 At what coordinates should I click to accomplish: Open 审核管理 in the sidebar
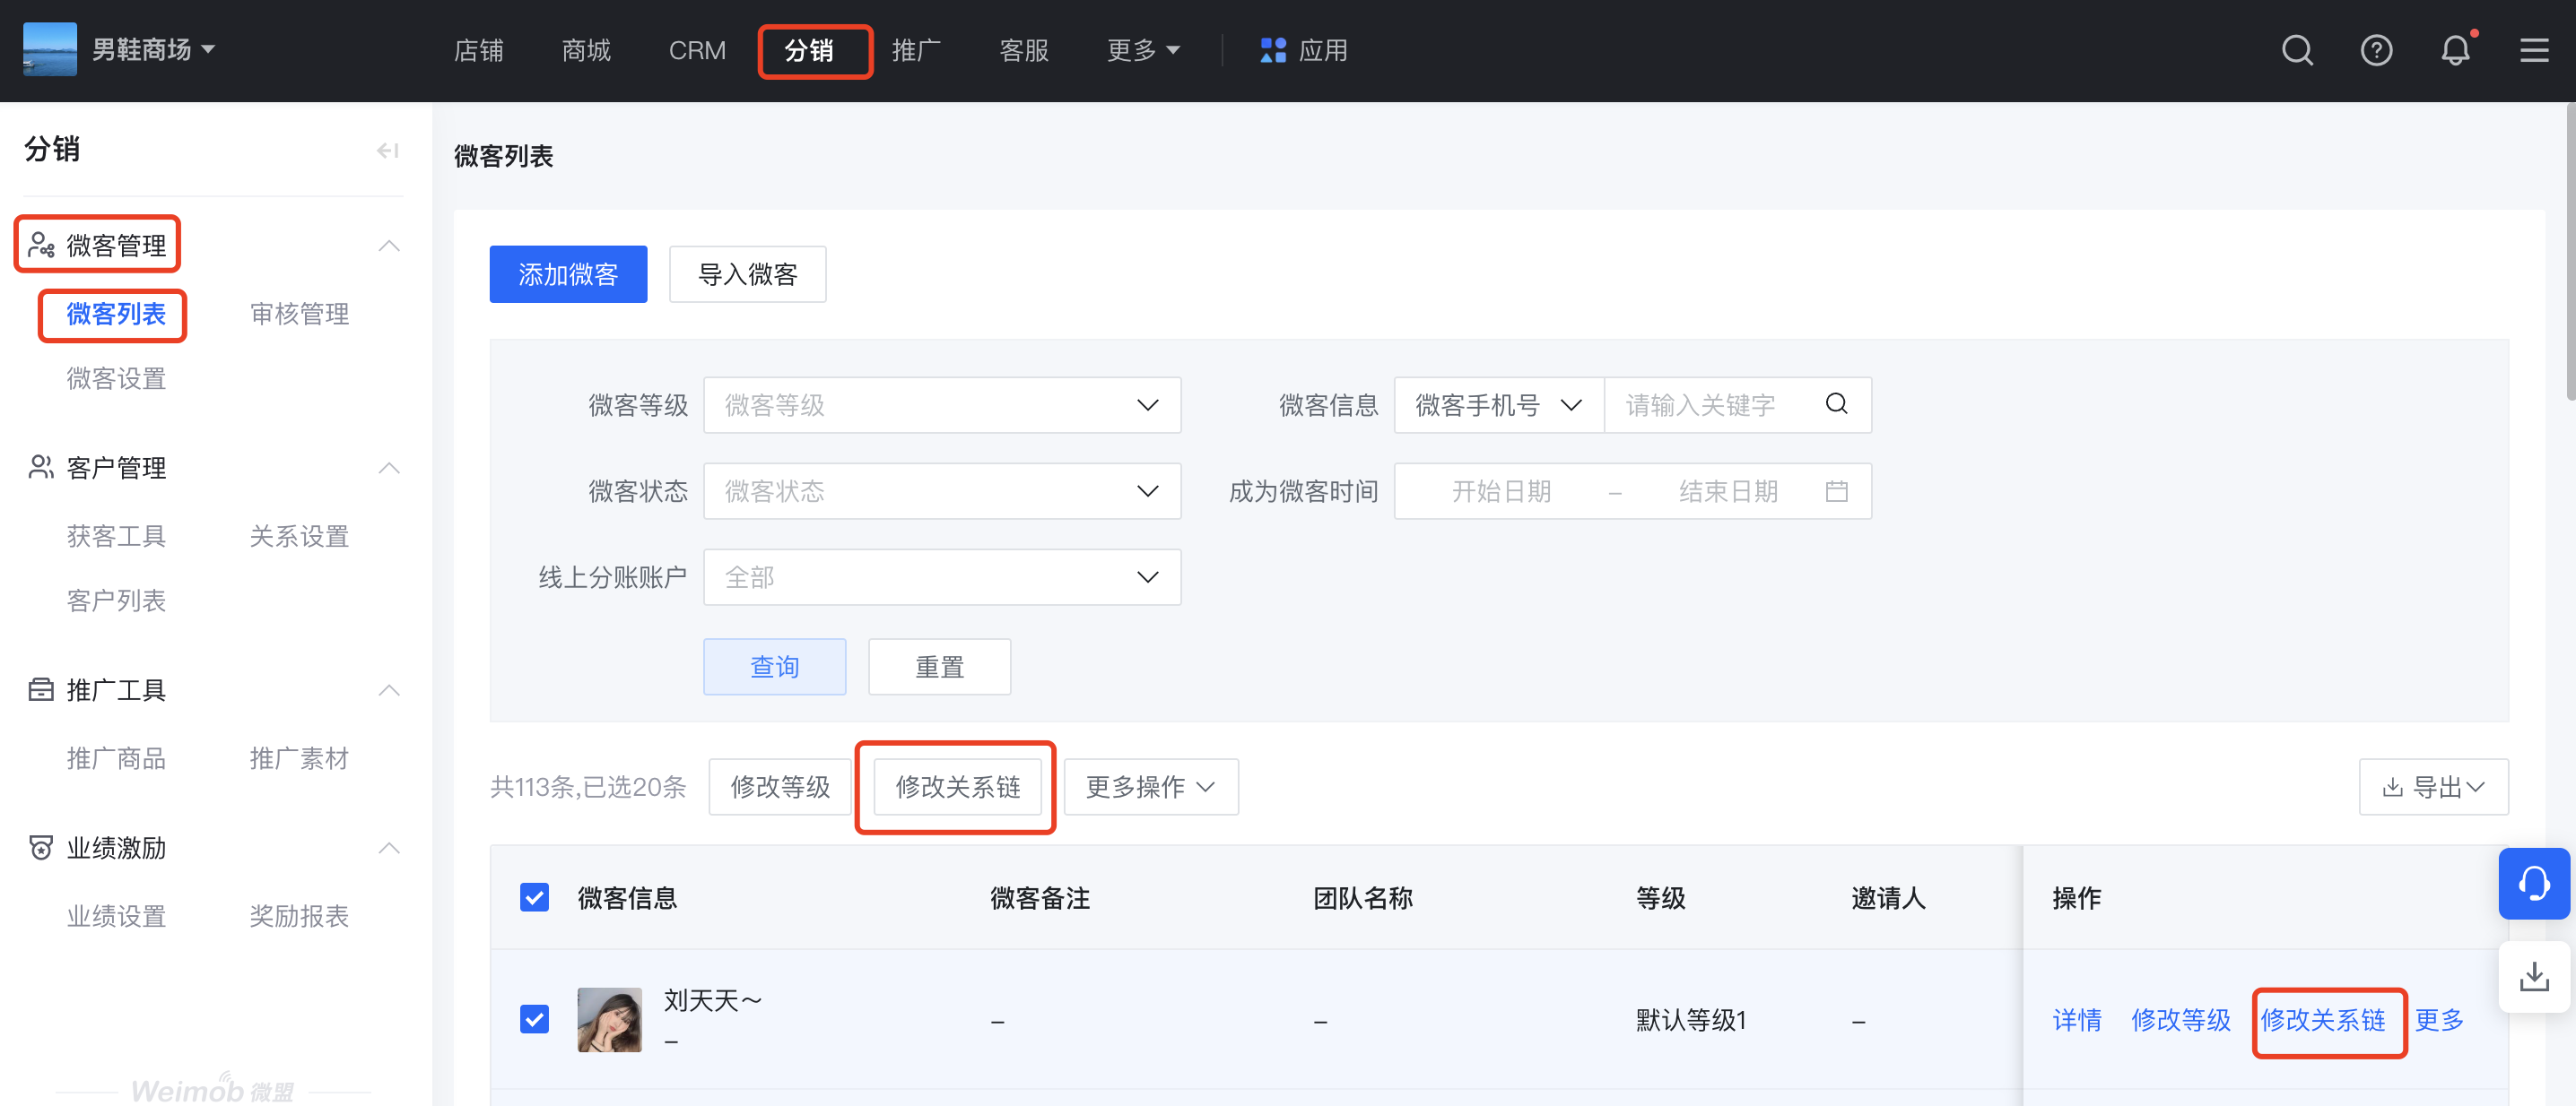click(299, 314)
